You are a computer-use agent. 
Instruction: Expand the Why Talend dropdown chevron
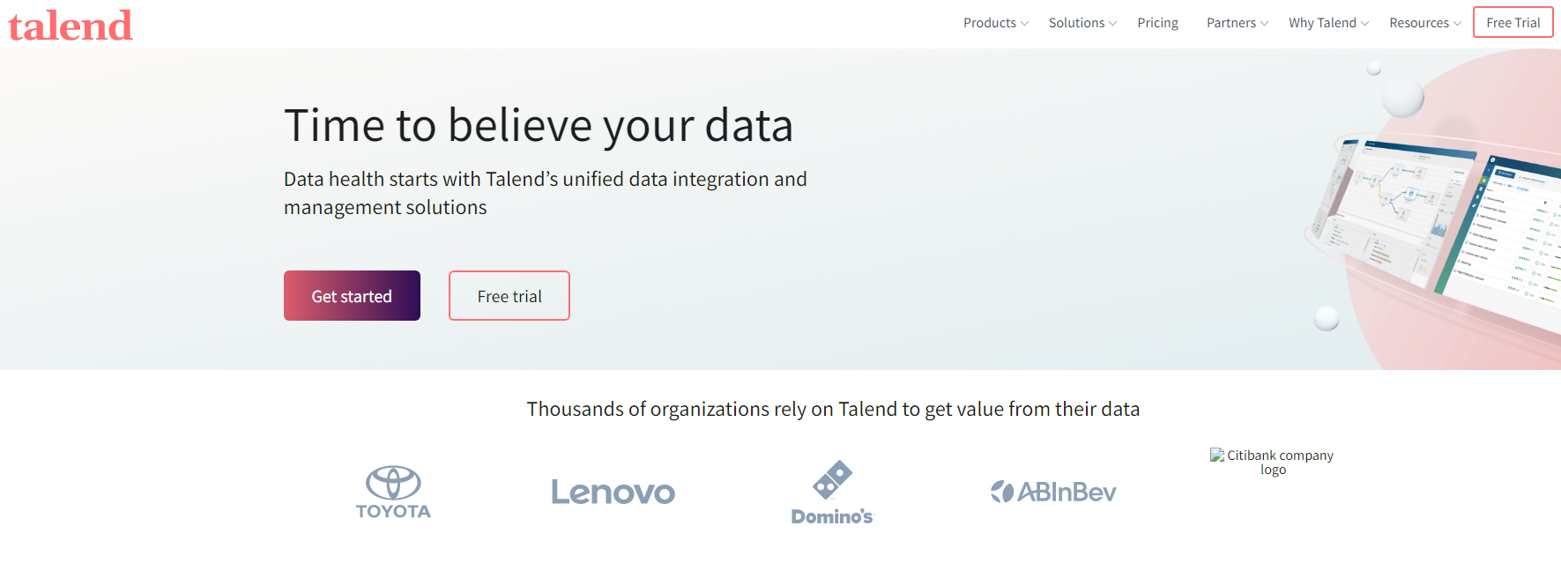click(x=1364, y=24)
